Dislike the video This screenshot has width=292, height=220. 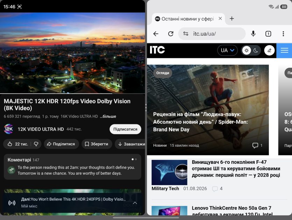[x=36, y=144]
